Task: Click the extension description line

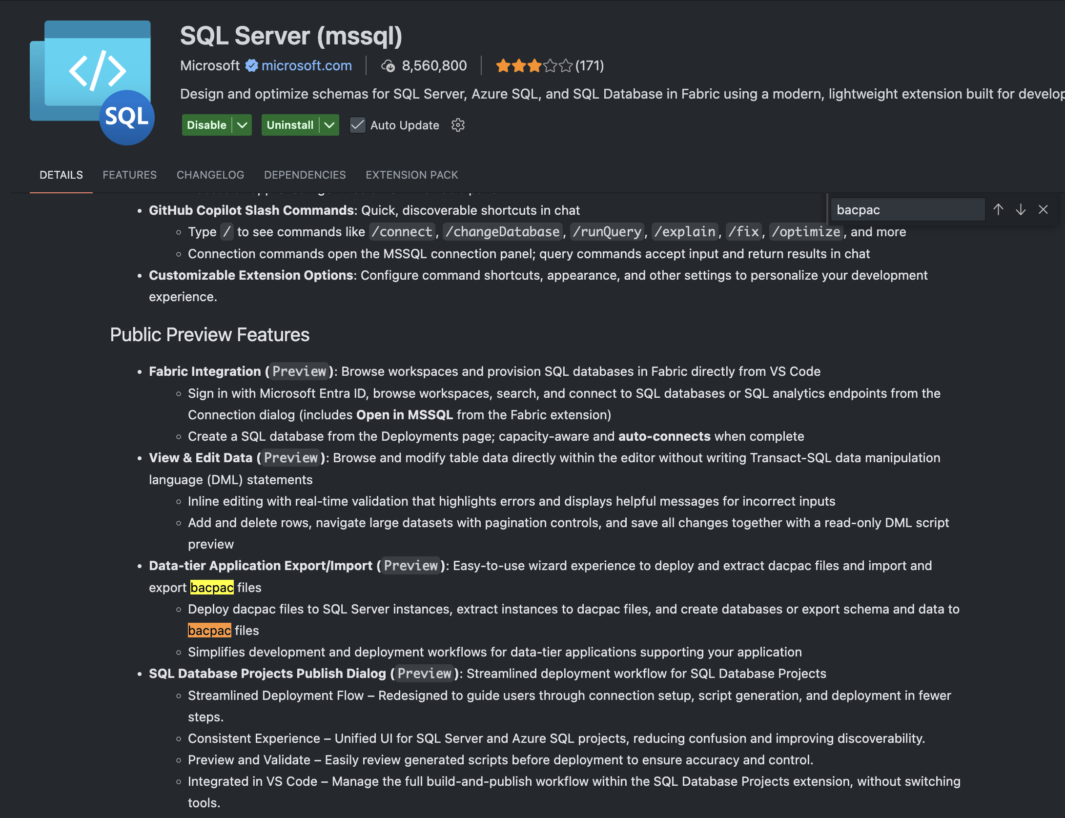Action: pyautogui.click(x=622, y=94)
